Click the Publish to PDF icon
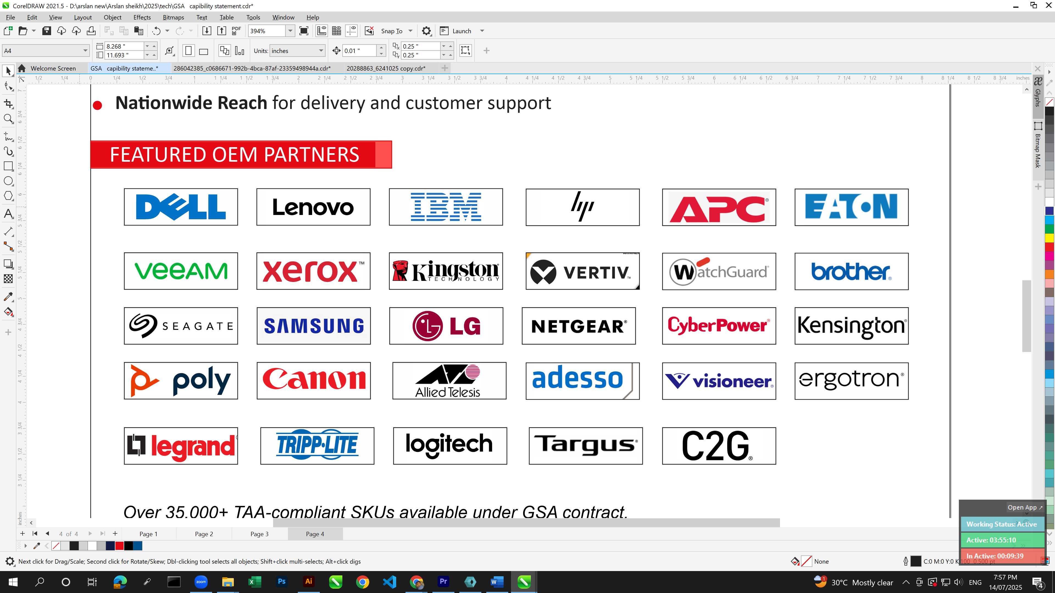1055x593 pixels. [236, 31]
